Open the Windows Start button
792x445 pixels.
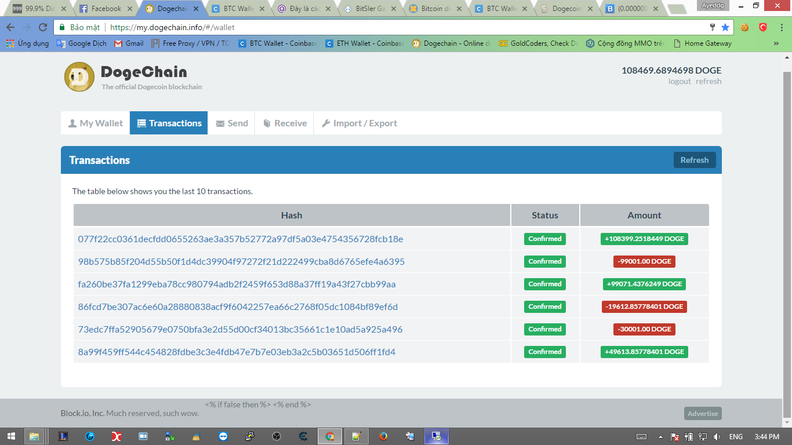point(11,436)
